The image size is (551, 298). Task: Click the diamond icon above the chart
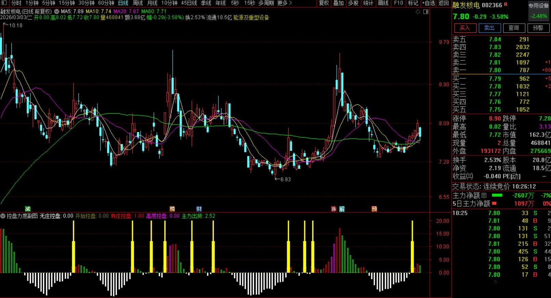[418, 12]
